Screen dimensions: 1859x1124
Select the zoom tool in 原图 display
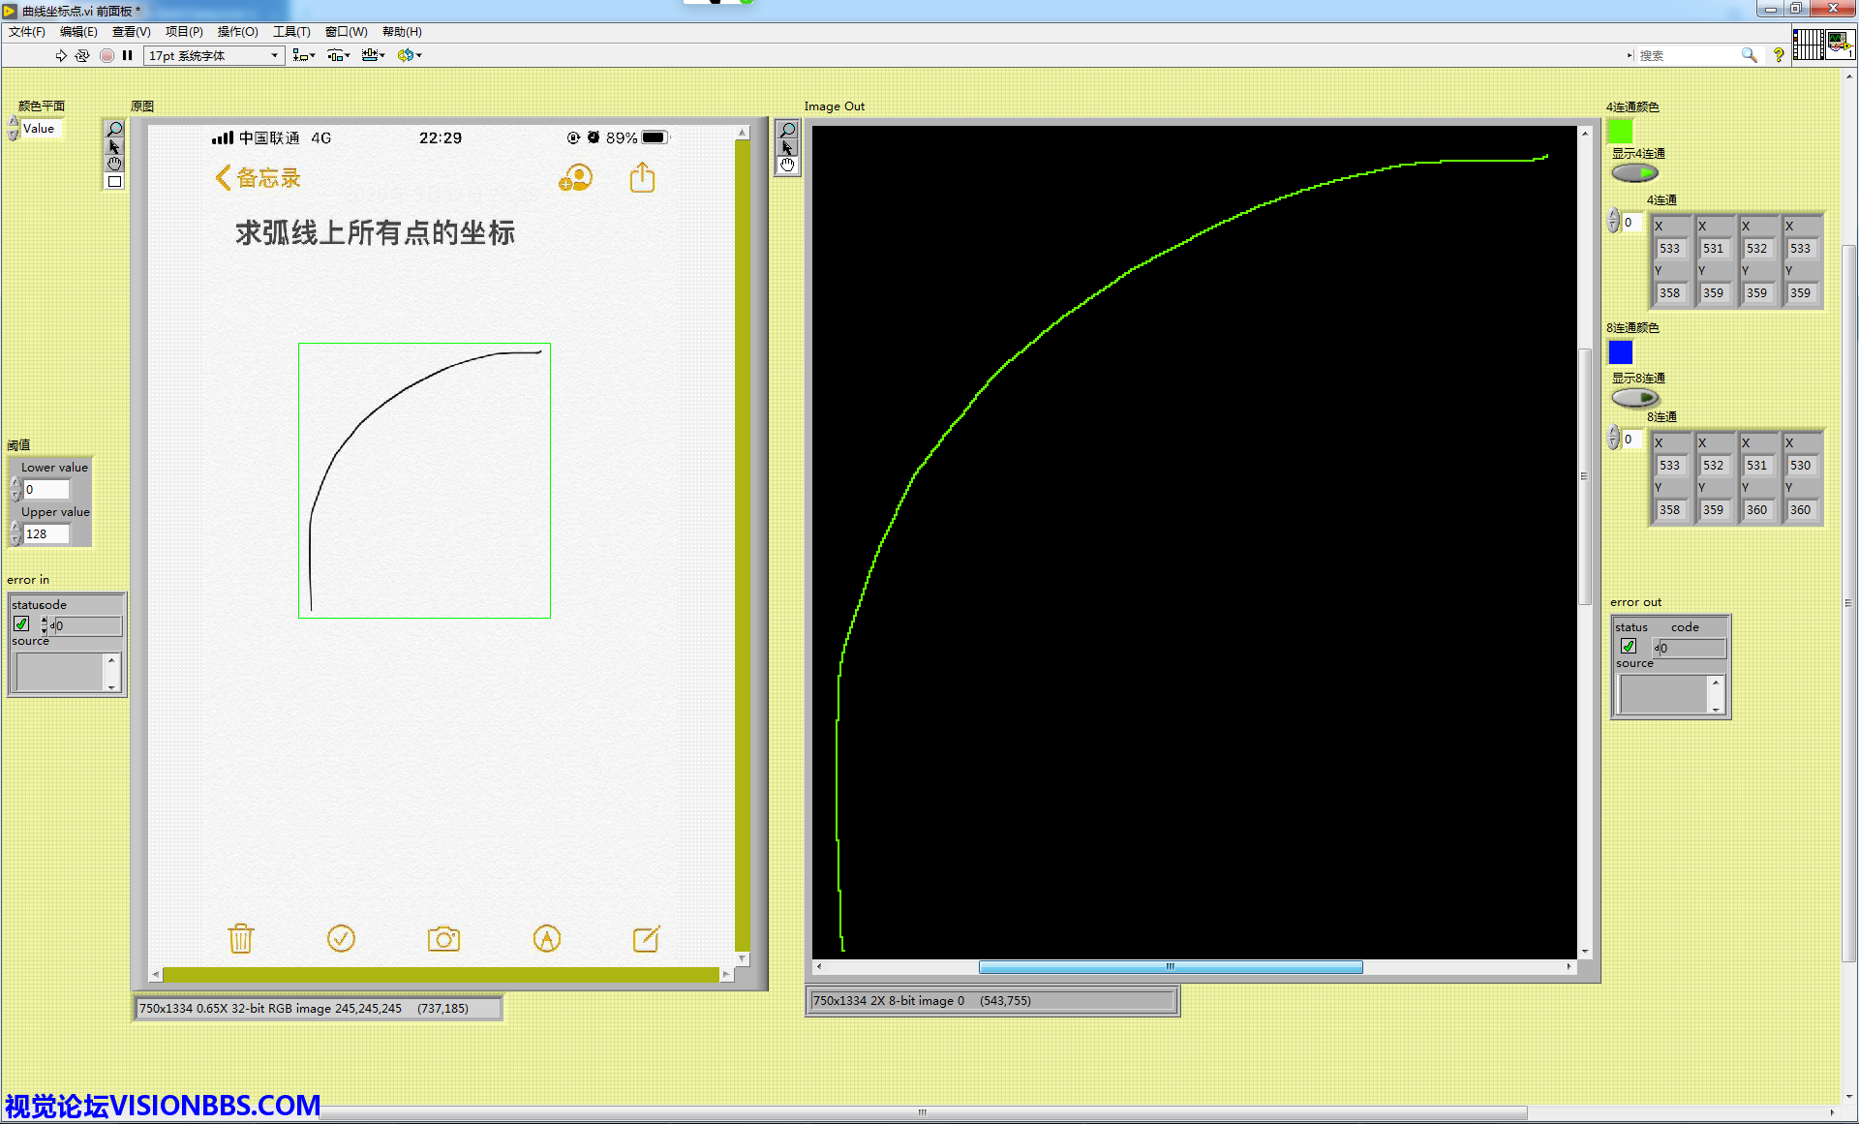[114, 130]
